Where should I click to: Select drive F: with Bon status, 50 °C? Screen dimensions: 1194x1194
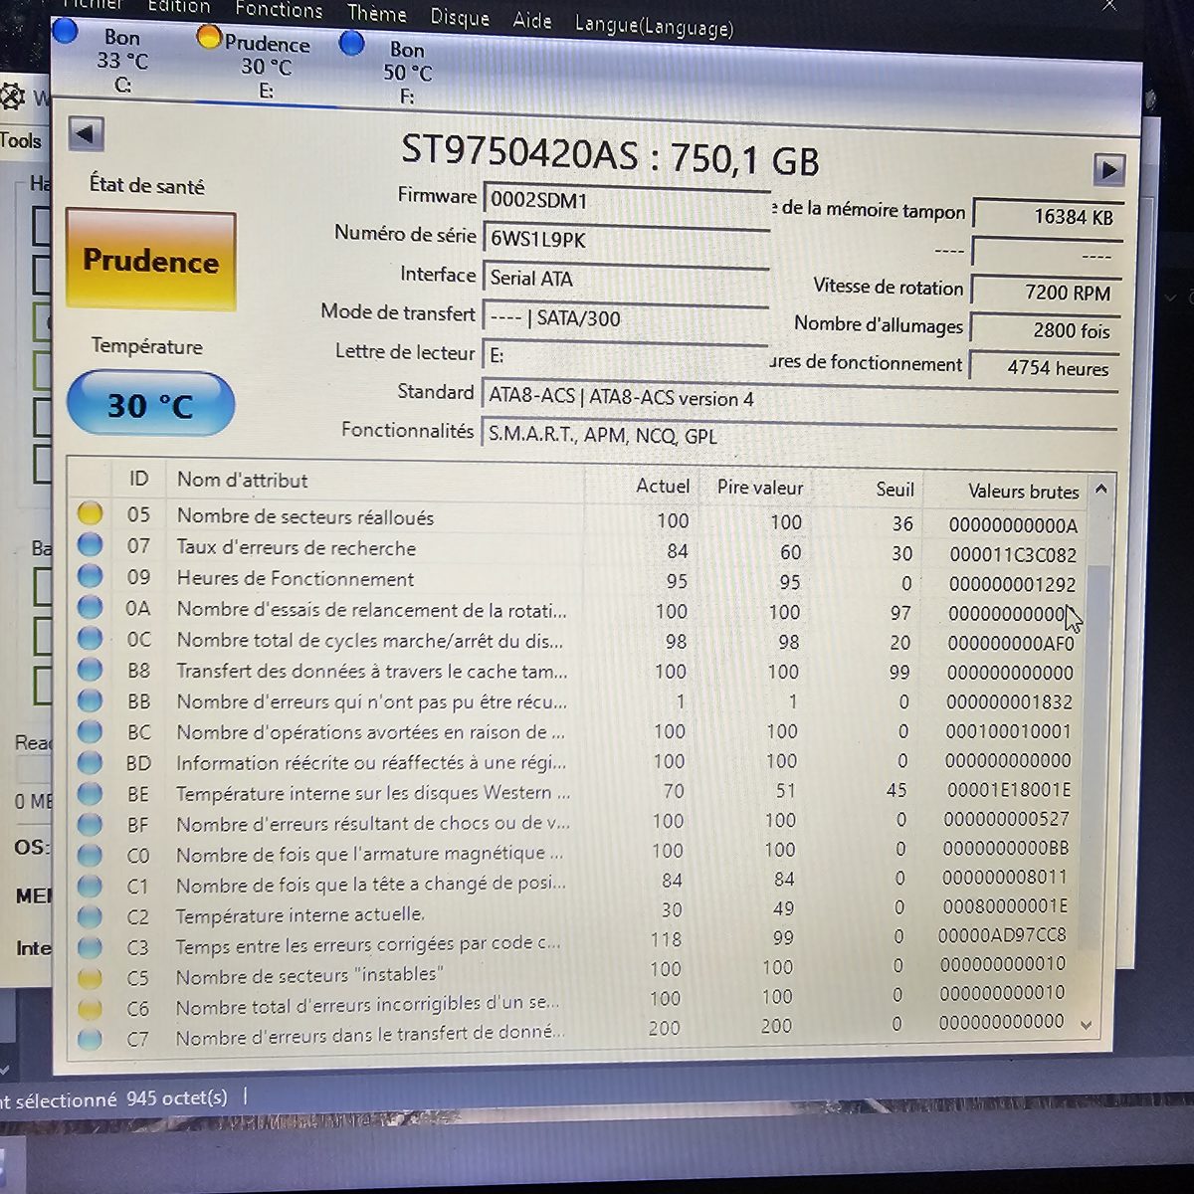[x=387, y=71]
